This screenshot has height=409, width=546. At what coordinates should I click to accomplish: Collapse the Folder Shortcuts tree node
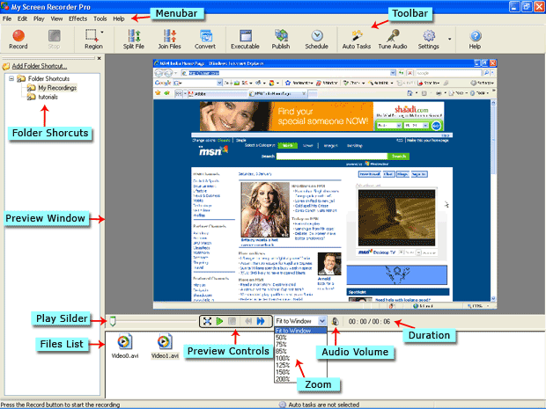10,78
